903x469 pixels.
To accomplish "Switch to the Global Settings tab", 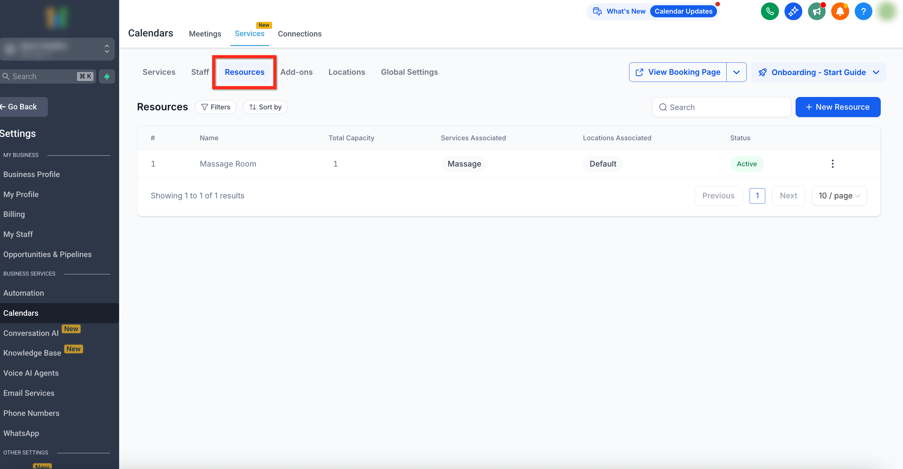I will [409, 72].
